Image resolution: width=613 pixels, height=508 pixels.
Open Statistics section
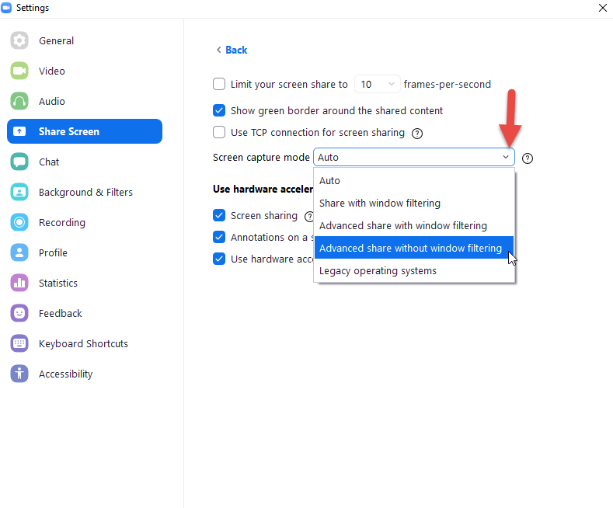tap(85, 283)
